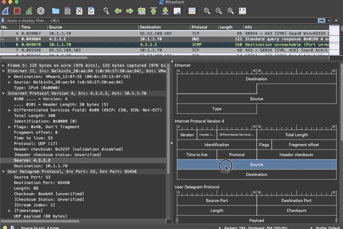Stop the capture with the red square
The width and height of the screenshot is (343, 229).
(17, 11)
